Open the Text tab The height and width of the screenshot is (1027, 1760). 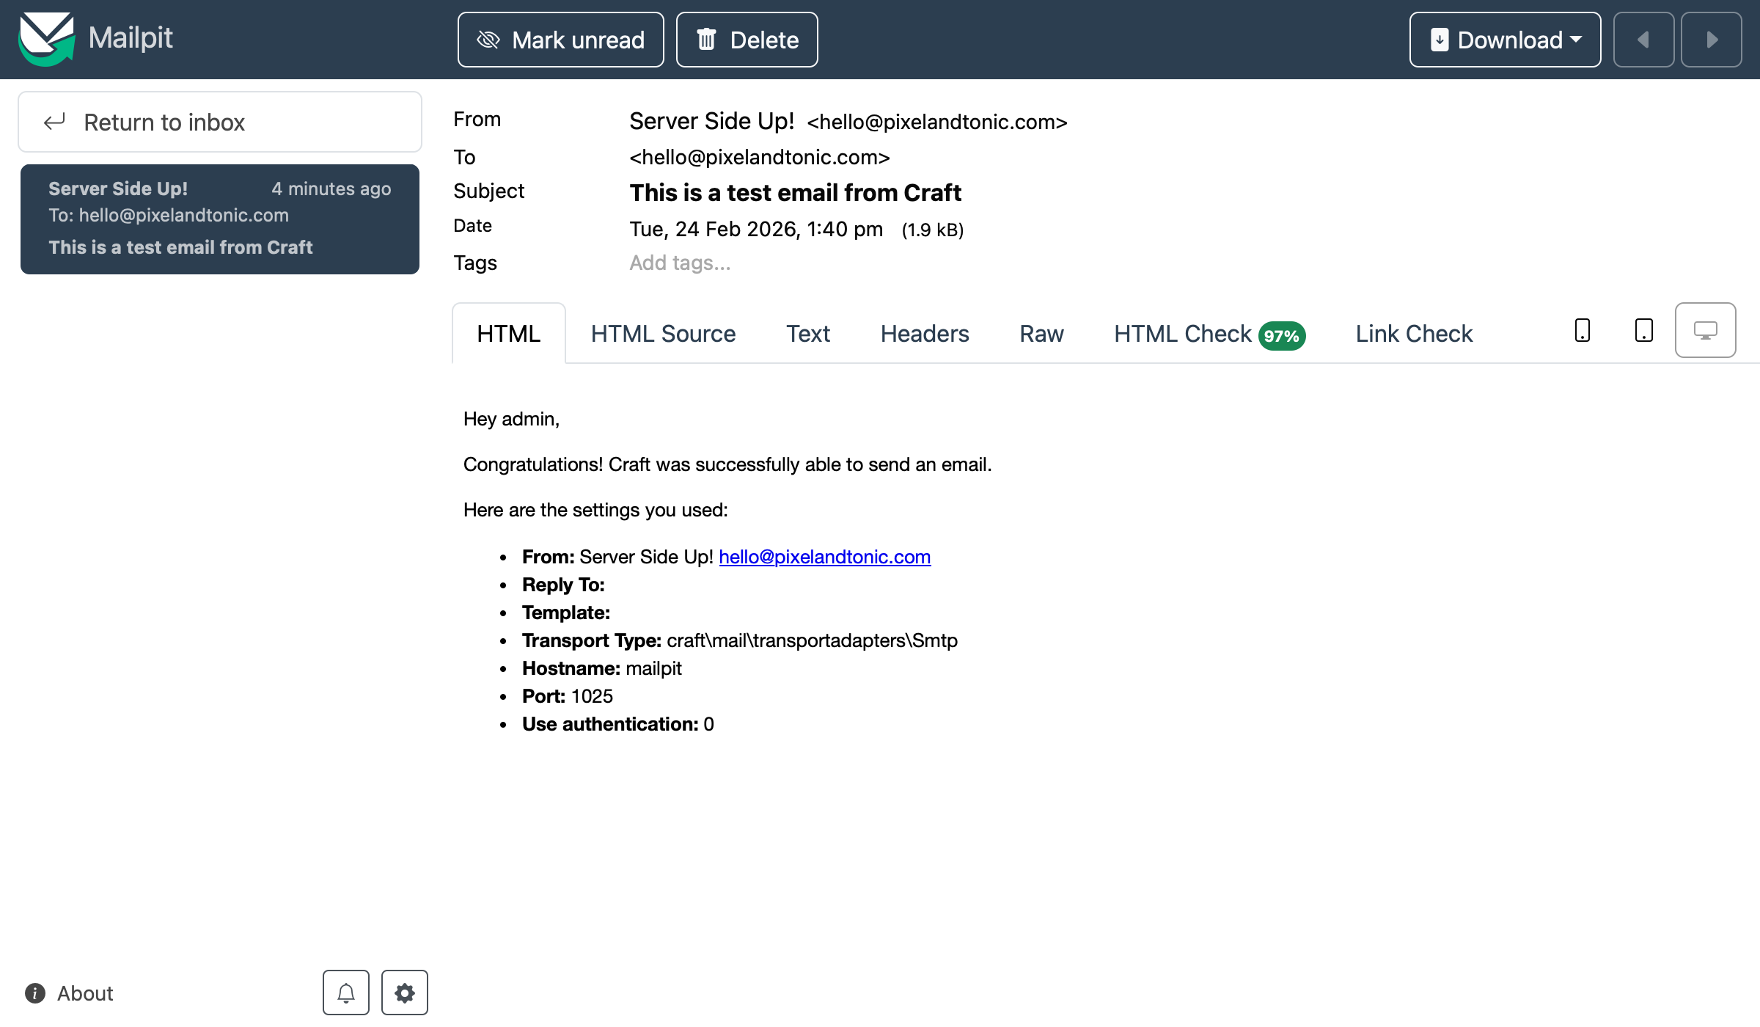(x=807, y=334)
